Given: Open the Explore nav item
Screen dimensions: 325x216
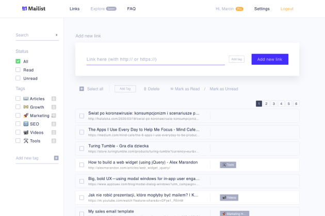Looking at the screenshot, I should coord(98,9).
